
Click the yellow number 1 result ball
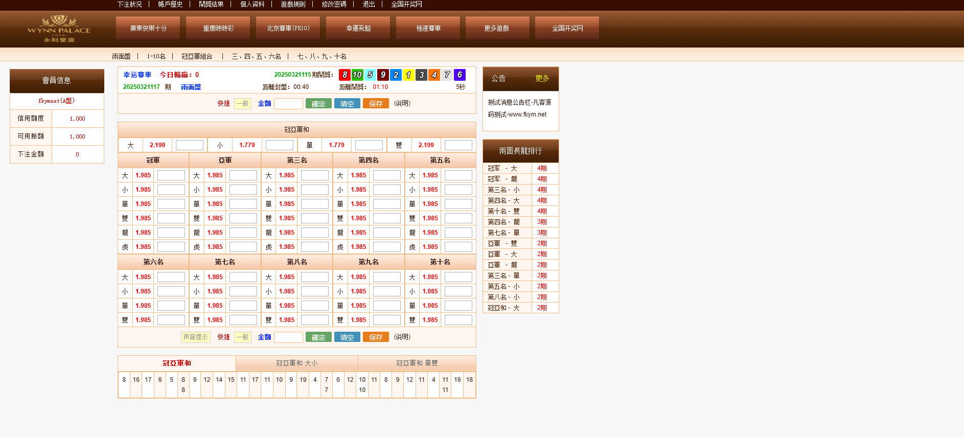point(408,75)
